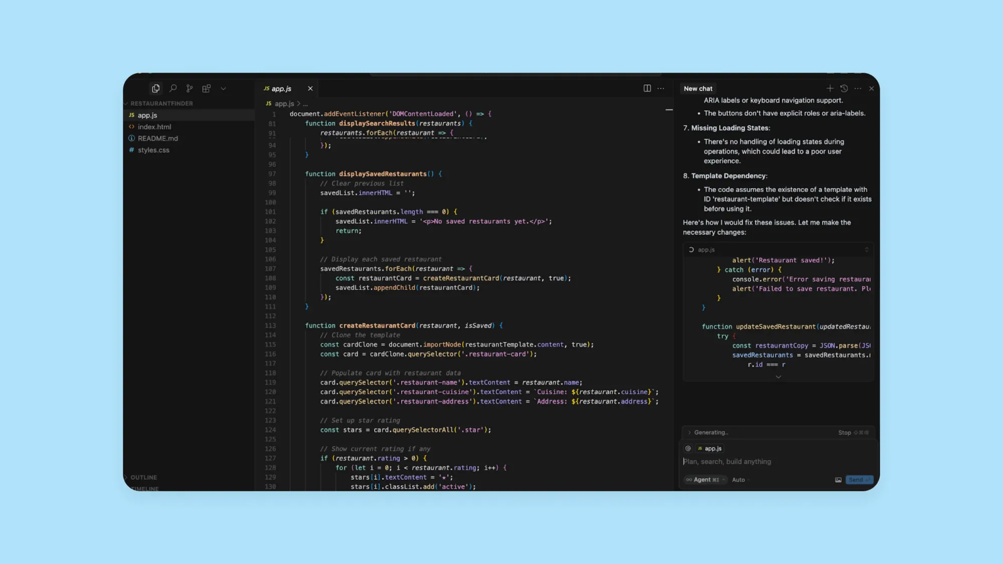Toggle the app.js context chip
Screen dimensions: 1003x564
[x=710, y=448]
